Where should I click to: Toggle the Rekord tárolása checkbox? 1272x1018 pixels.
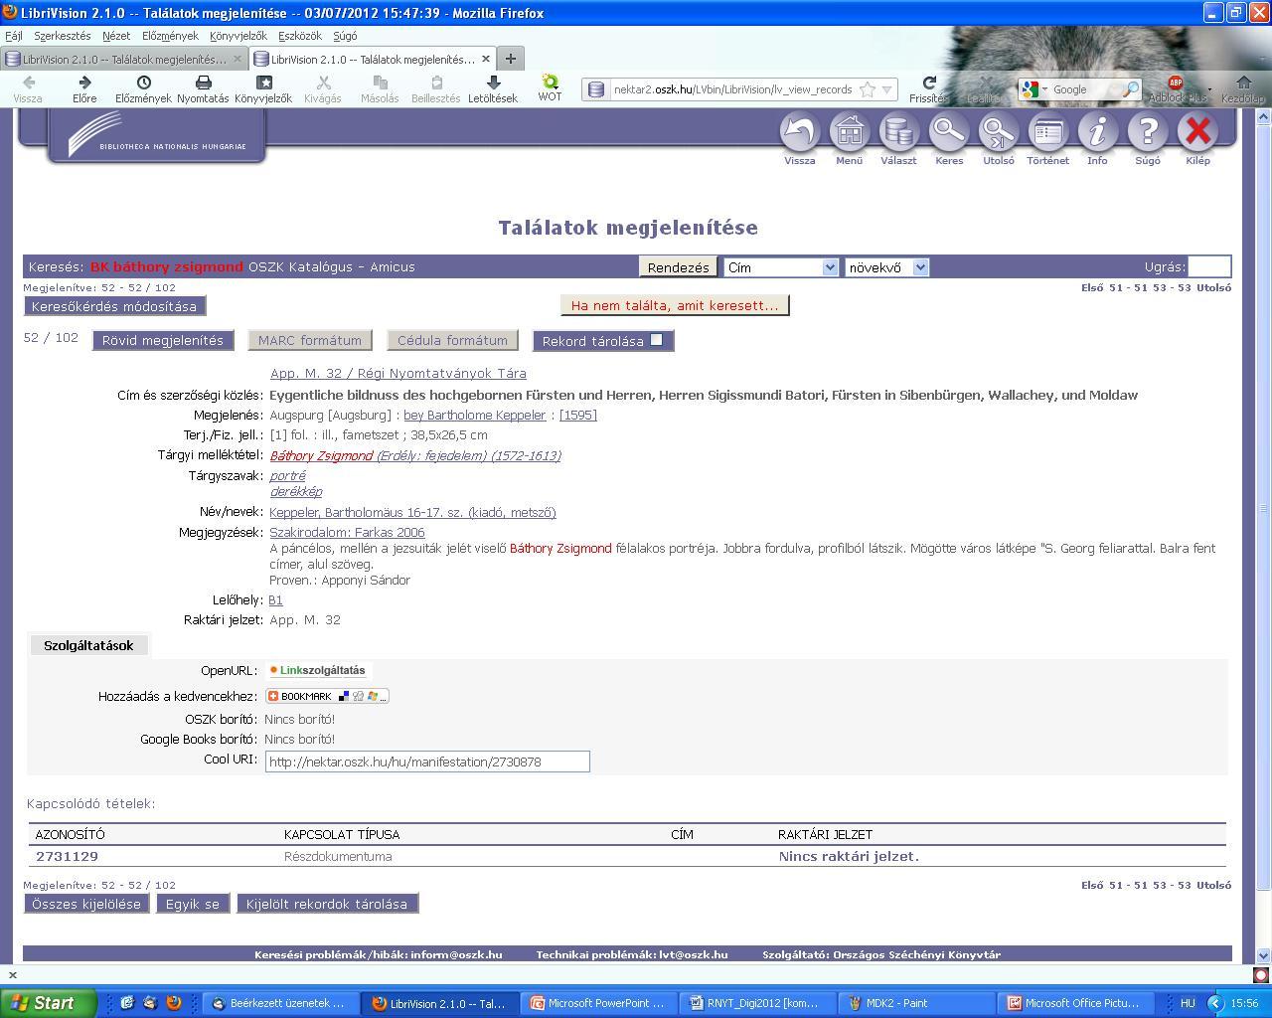point(656,340)
